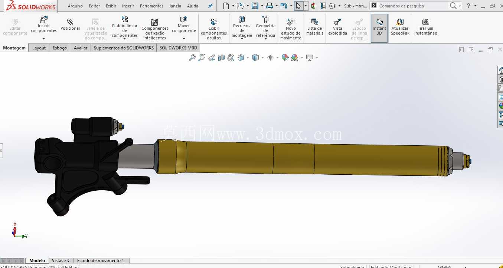Image resolution: width=503 pixels, height=268 pixels.
Task: Click Display style cube icon
Action: click(x=255, y=58)
